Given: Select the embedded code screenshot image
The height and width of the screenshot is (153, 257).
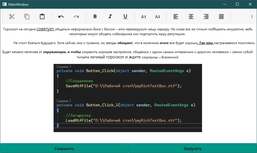Looking at the screenshot, I should (x=128, y=98).
